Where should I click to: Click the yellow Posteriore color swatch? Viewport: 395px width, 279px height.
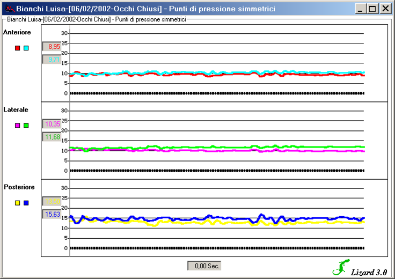coord(18,203)
